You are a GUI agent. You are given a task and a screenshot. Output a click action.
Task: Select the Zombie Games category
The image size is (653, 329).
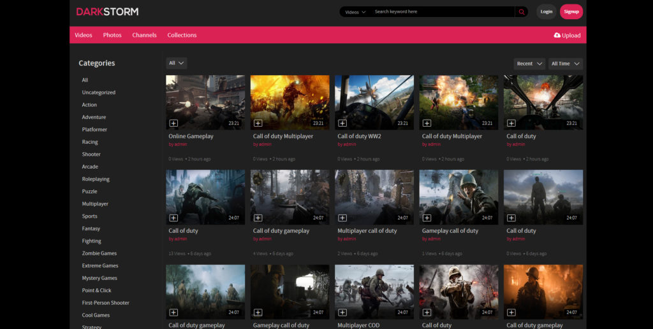(99, 253)
